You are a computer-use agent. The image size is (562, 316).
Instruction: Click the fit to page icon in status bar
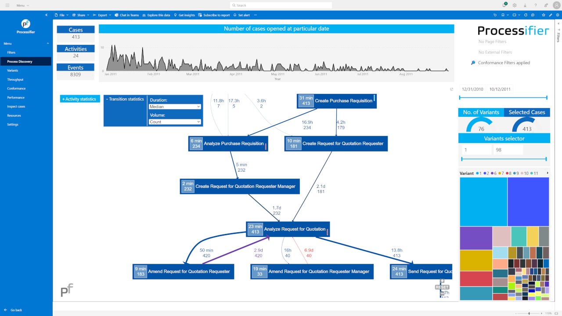(x=557, y=313)
